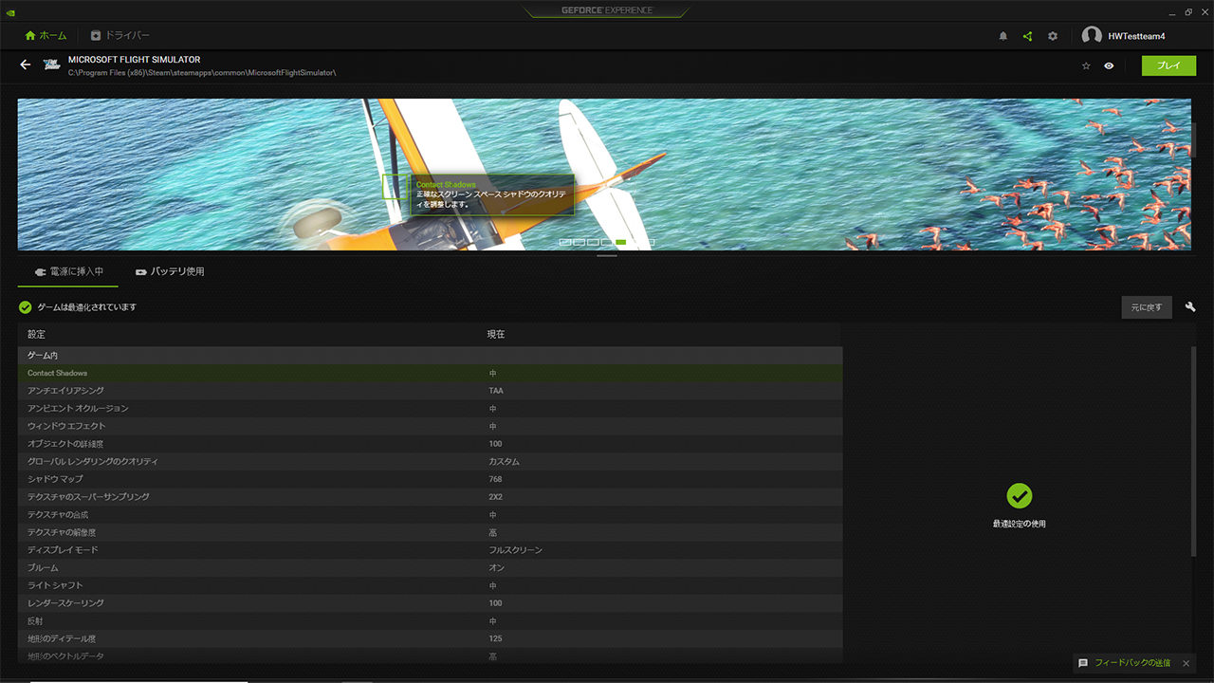Click the MICROSOFT FLIGHT SIMULATOR title
The height and width of the screenshot is (683, 1214).
pyautogui.click(x=135, y=59)
